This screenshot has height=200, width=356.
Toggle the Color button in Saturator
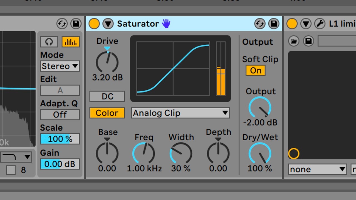click(107, 113)
